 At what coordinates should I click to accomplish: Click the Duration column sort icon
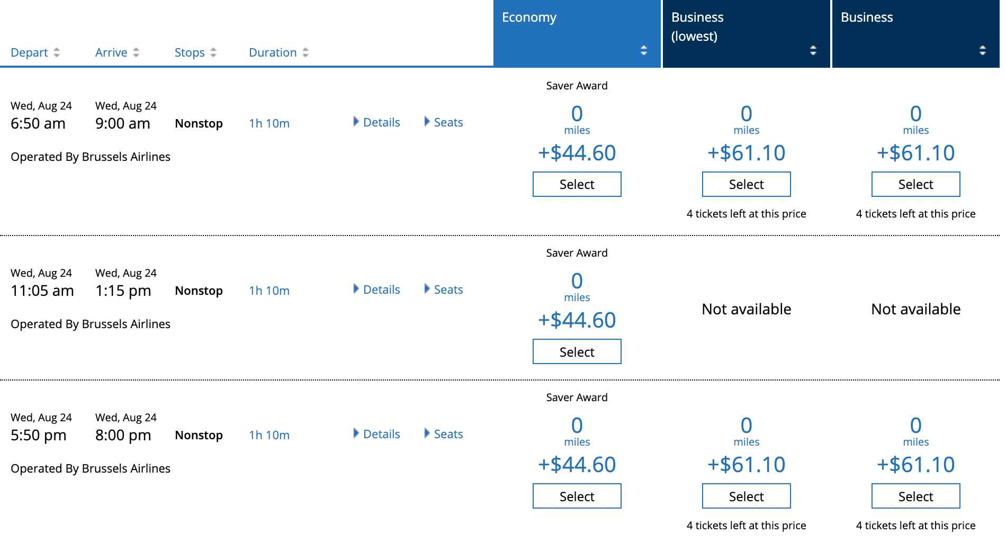(306, 52)
